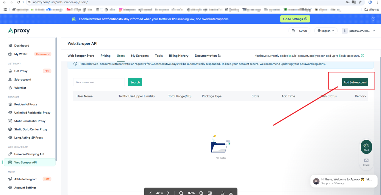Click the Residential Proxy sidebar icon
The image size is (381, 195).
pyautogui.click(x=10, y=104)
